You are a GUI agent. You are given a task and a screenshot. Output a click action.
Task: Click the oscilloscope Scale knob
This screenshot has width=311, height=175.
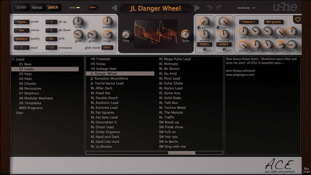pyautogui.click(x=186, y=35)
